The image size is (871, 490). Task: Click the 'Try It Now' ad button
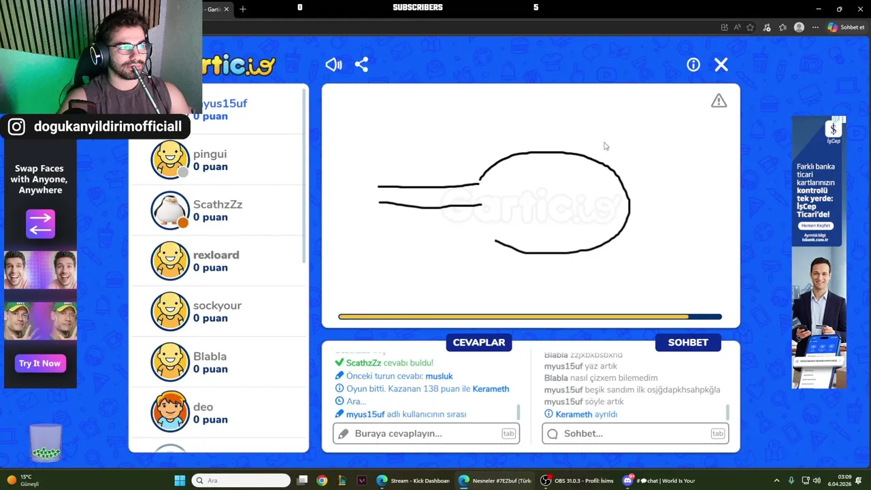tap(40, 363)
